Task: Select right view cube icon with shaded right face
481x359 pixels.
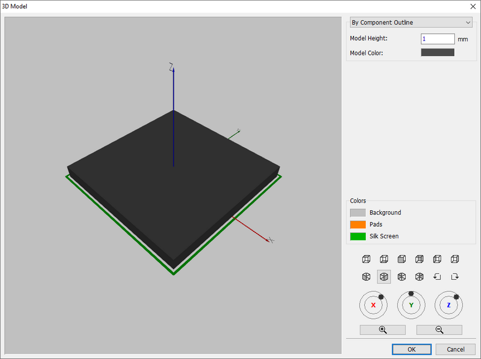Action: pyautogui.click(x=454, y=259)
